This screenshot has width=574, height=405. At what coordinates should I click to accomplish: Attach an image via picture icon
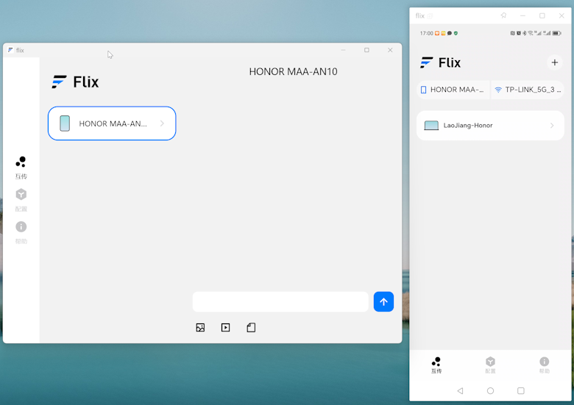pos(200,328)
